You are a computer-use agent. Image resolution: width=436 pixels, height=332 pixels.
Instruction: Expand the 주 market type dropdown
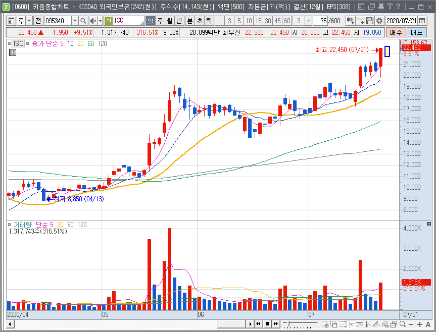(x=29, y=21)
